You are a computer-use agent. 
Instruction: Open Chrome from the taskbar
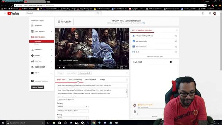[x=94, y=123]
